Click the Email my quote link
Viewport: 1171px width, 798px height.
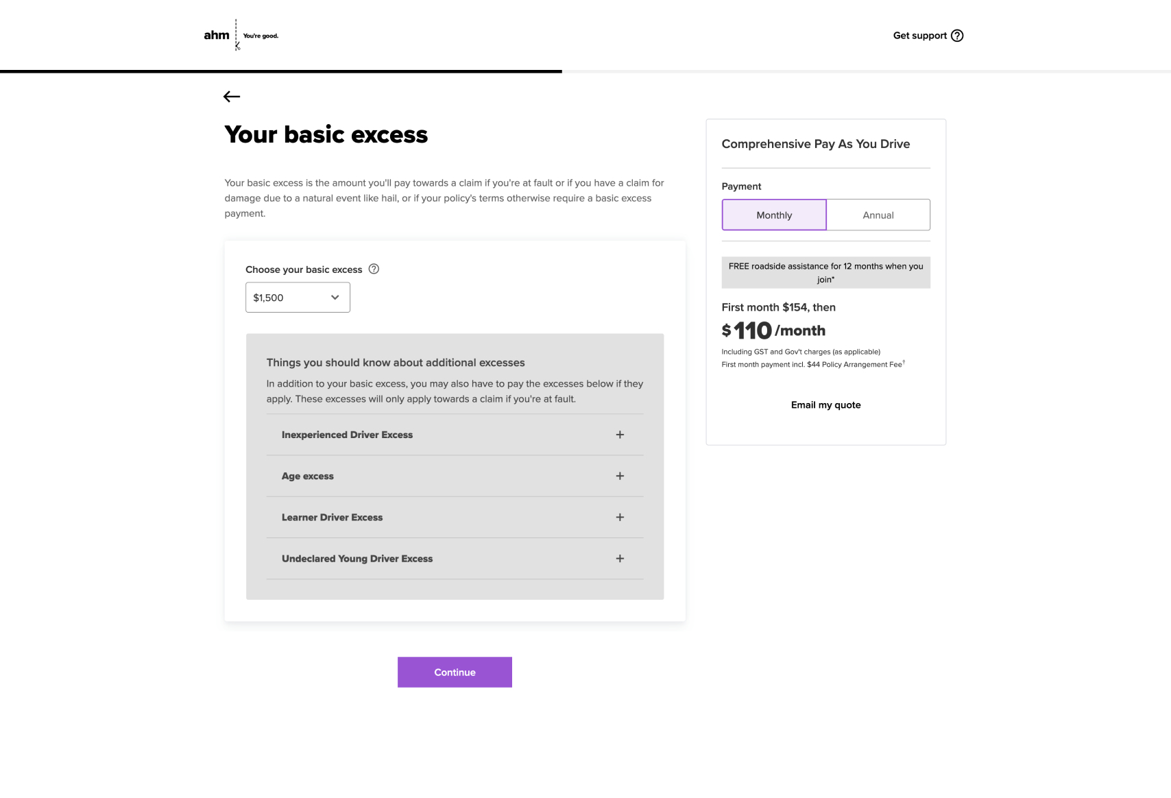[825, 405]
